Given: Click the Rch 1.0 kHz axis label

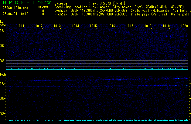Looking at the screenshot, I should (x=2, y=83).
